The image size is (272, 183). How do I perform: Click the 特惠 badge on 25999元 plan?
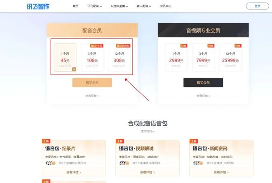click(238, 46)
